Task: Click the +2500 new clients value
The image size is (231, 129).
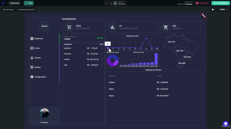Action: pyautogui.click(x=67, y=39)
